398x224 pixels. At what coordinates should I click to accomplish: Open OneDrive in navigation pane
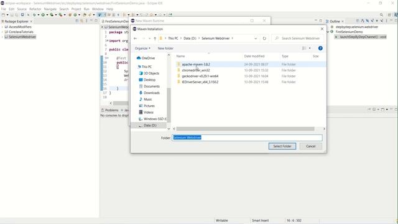146,58
